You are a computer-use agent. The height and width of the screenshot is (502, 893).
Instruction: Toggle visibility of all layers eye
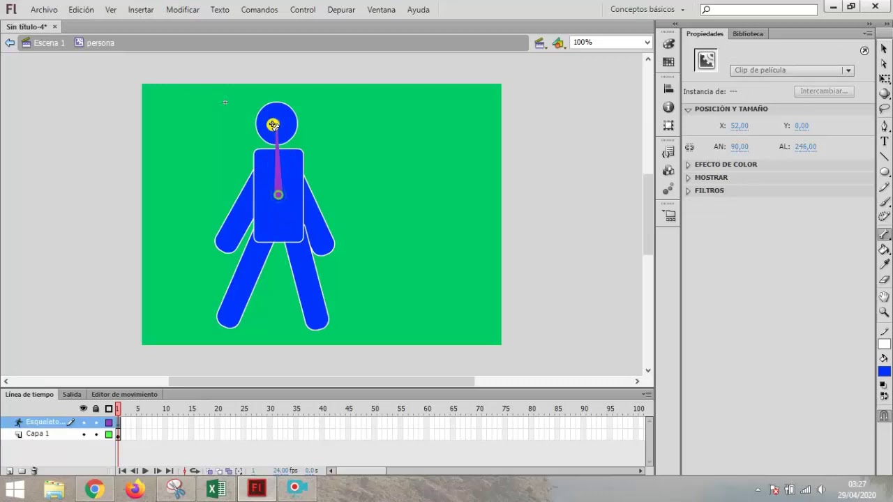84,409
